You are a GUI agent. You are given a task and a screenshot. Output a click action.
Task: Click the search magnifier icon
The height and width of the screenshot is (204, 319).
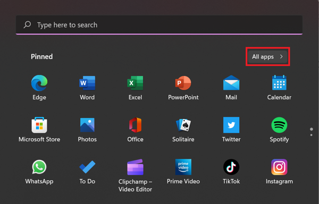[27, 25]
